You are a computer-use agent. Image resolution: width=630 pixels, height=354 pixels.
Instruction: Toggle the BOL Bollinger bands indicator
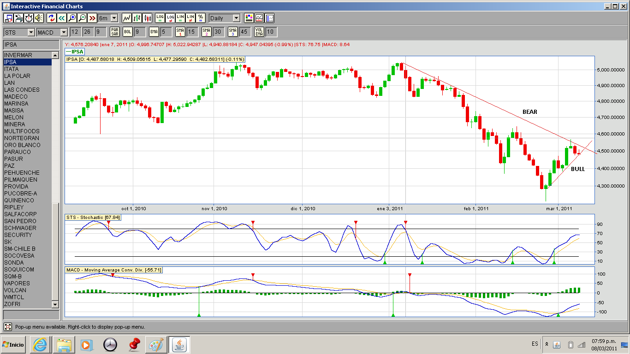[127, 32]
